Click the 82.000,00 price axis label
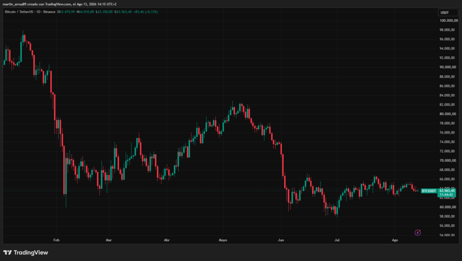462x261 pixels. pyautogui.click(x=447, y=105)
